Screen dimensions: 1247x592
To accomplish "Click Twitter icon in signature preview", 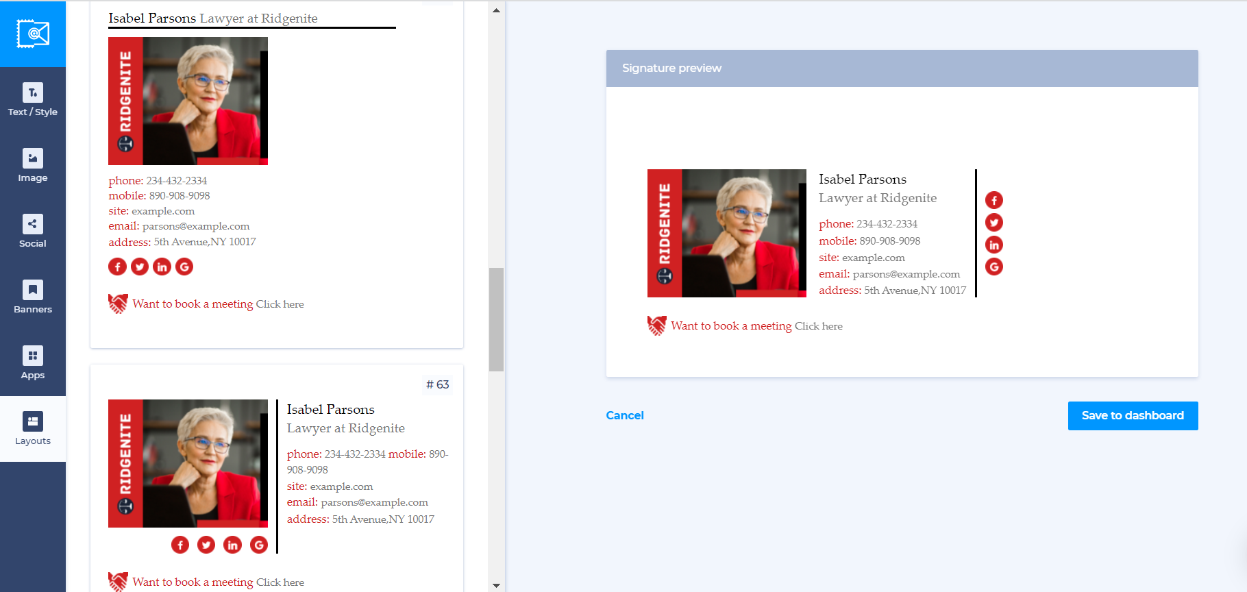I will (994, 223).
